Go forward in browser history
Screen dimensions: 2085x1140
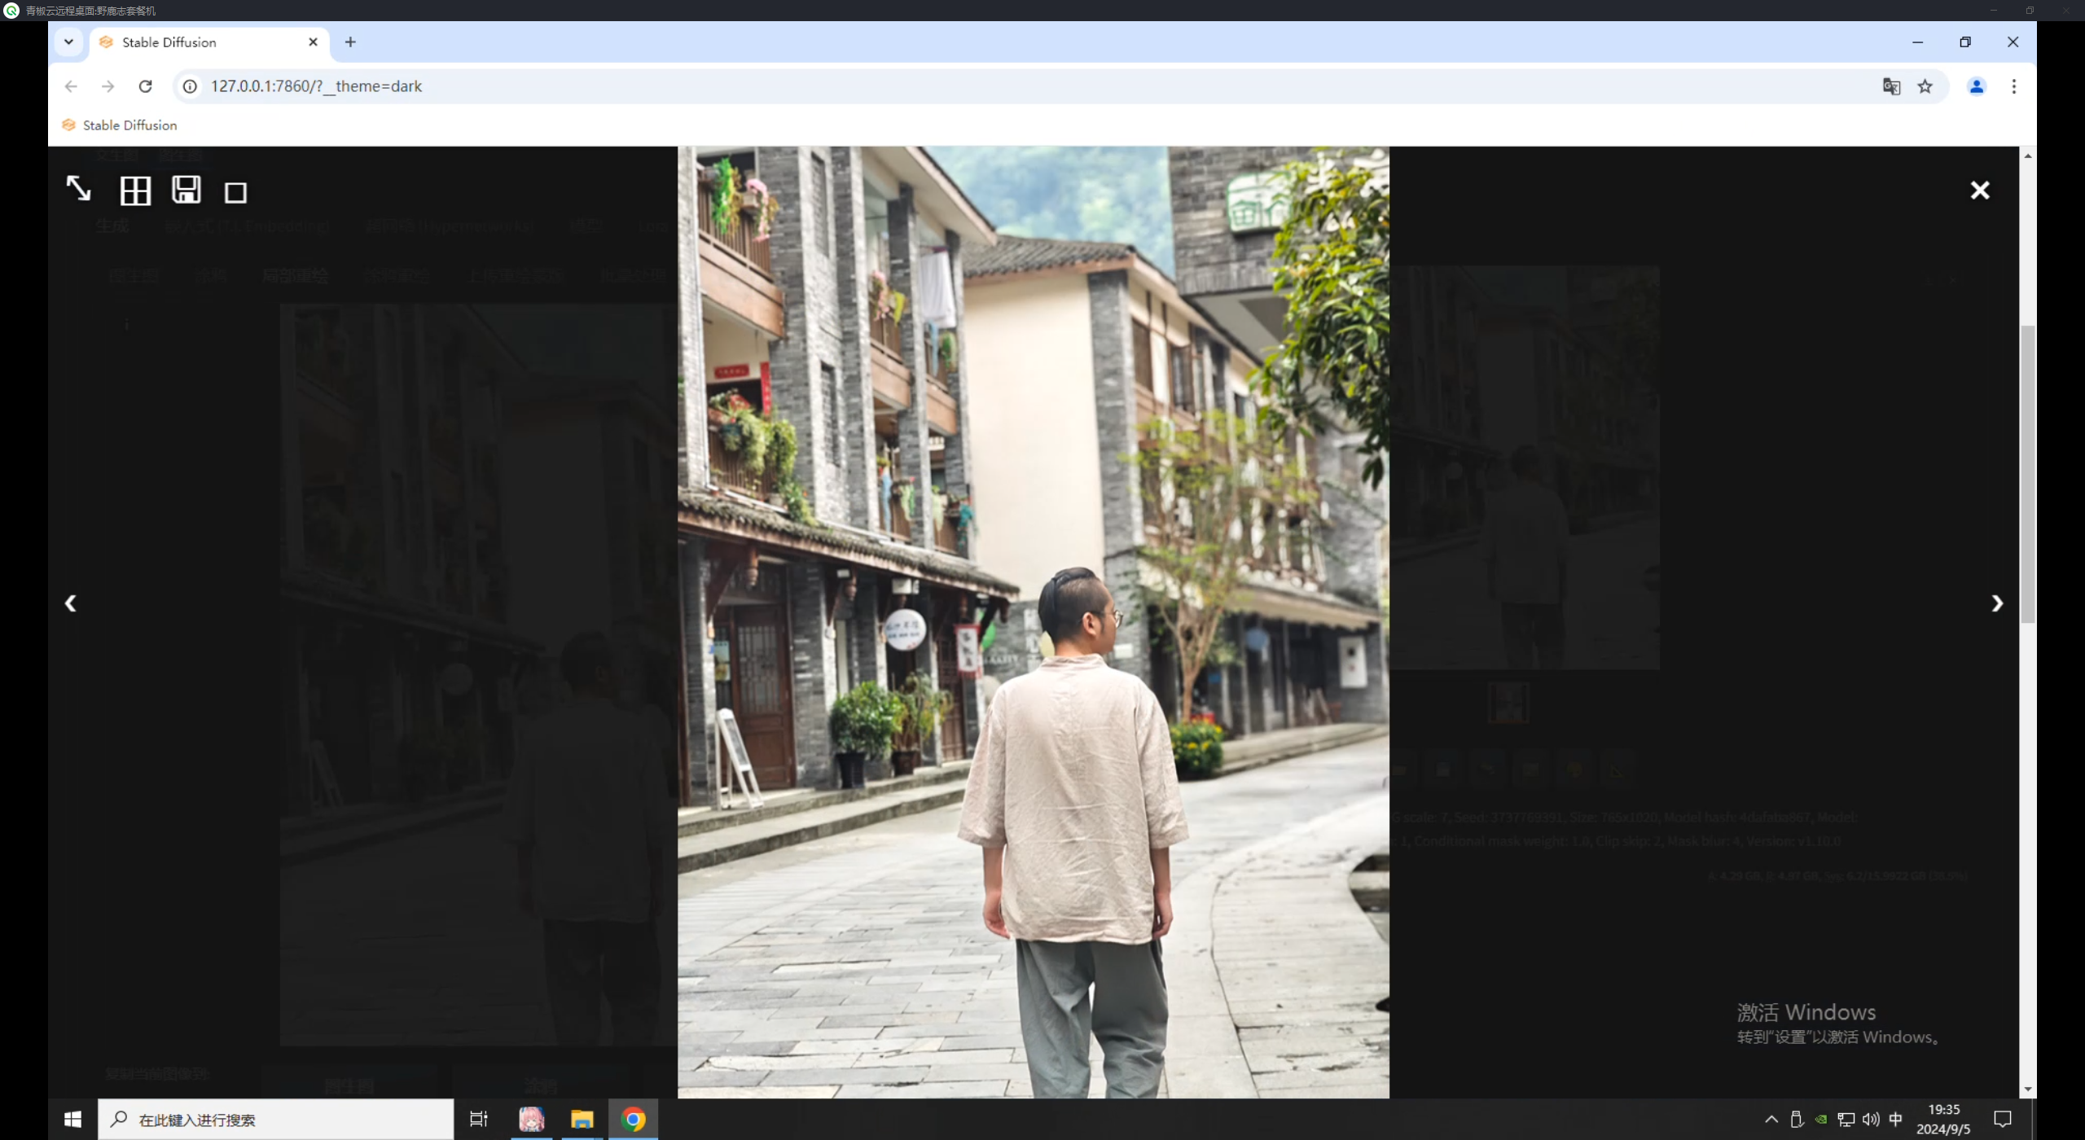tap(108, 86)
